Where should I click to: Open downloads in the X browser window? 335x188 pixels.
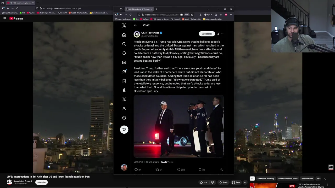(200, 15)
